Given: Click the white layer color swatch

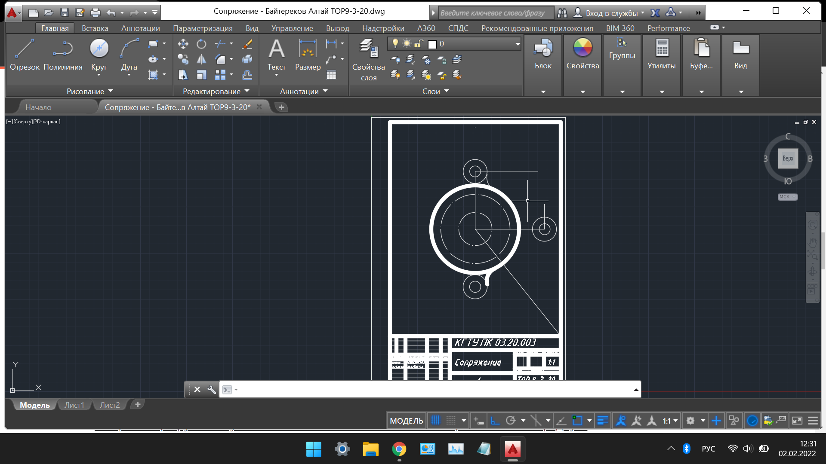Looking at the screenshot, I should [x=432, y=44].
